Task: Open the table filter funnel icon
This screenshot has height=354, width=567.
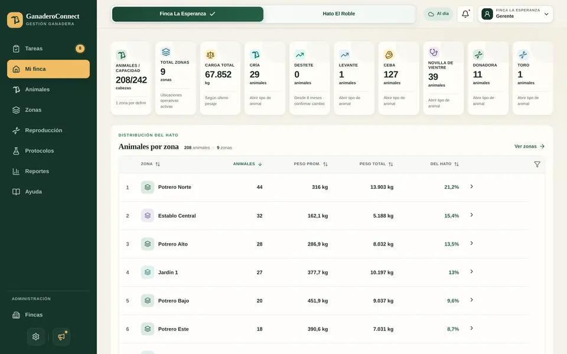Action: tap(537, 165)
